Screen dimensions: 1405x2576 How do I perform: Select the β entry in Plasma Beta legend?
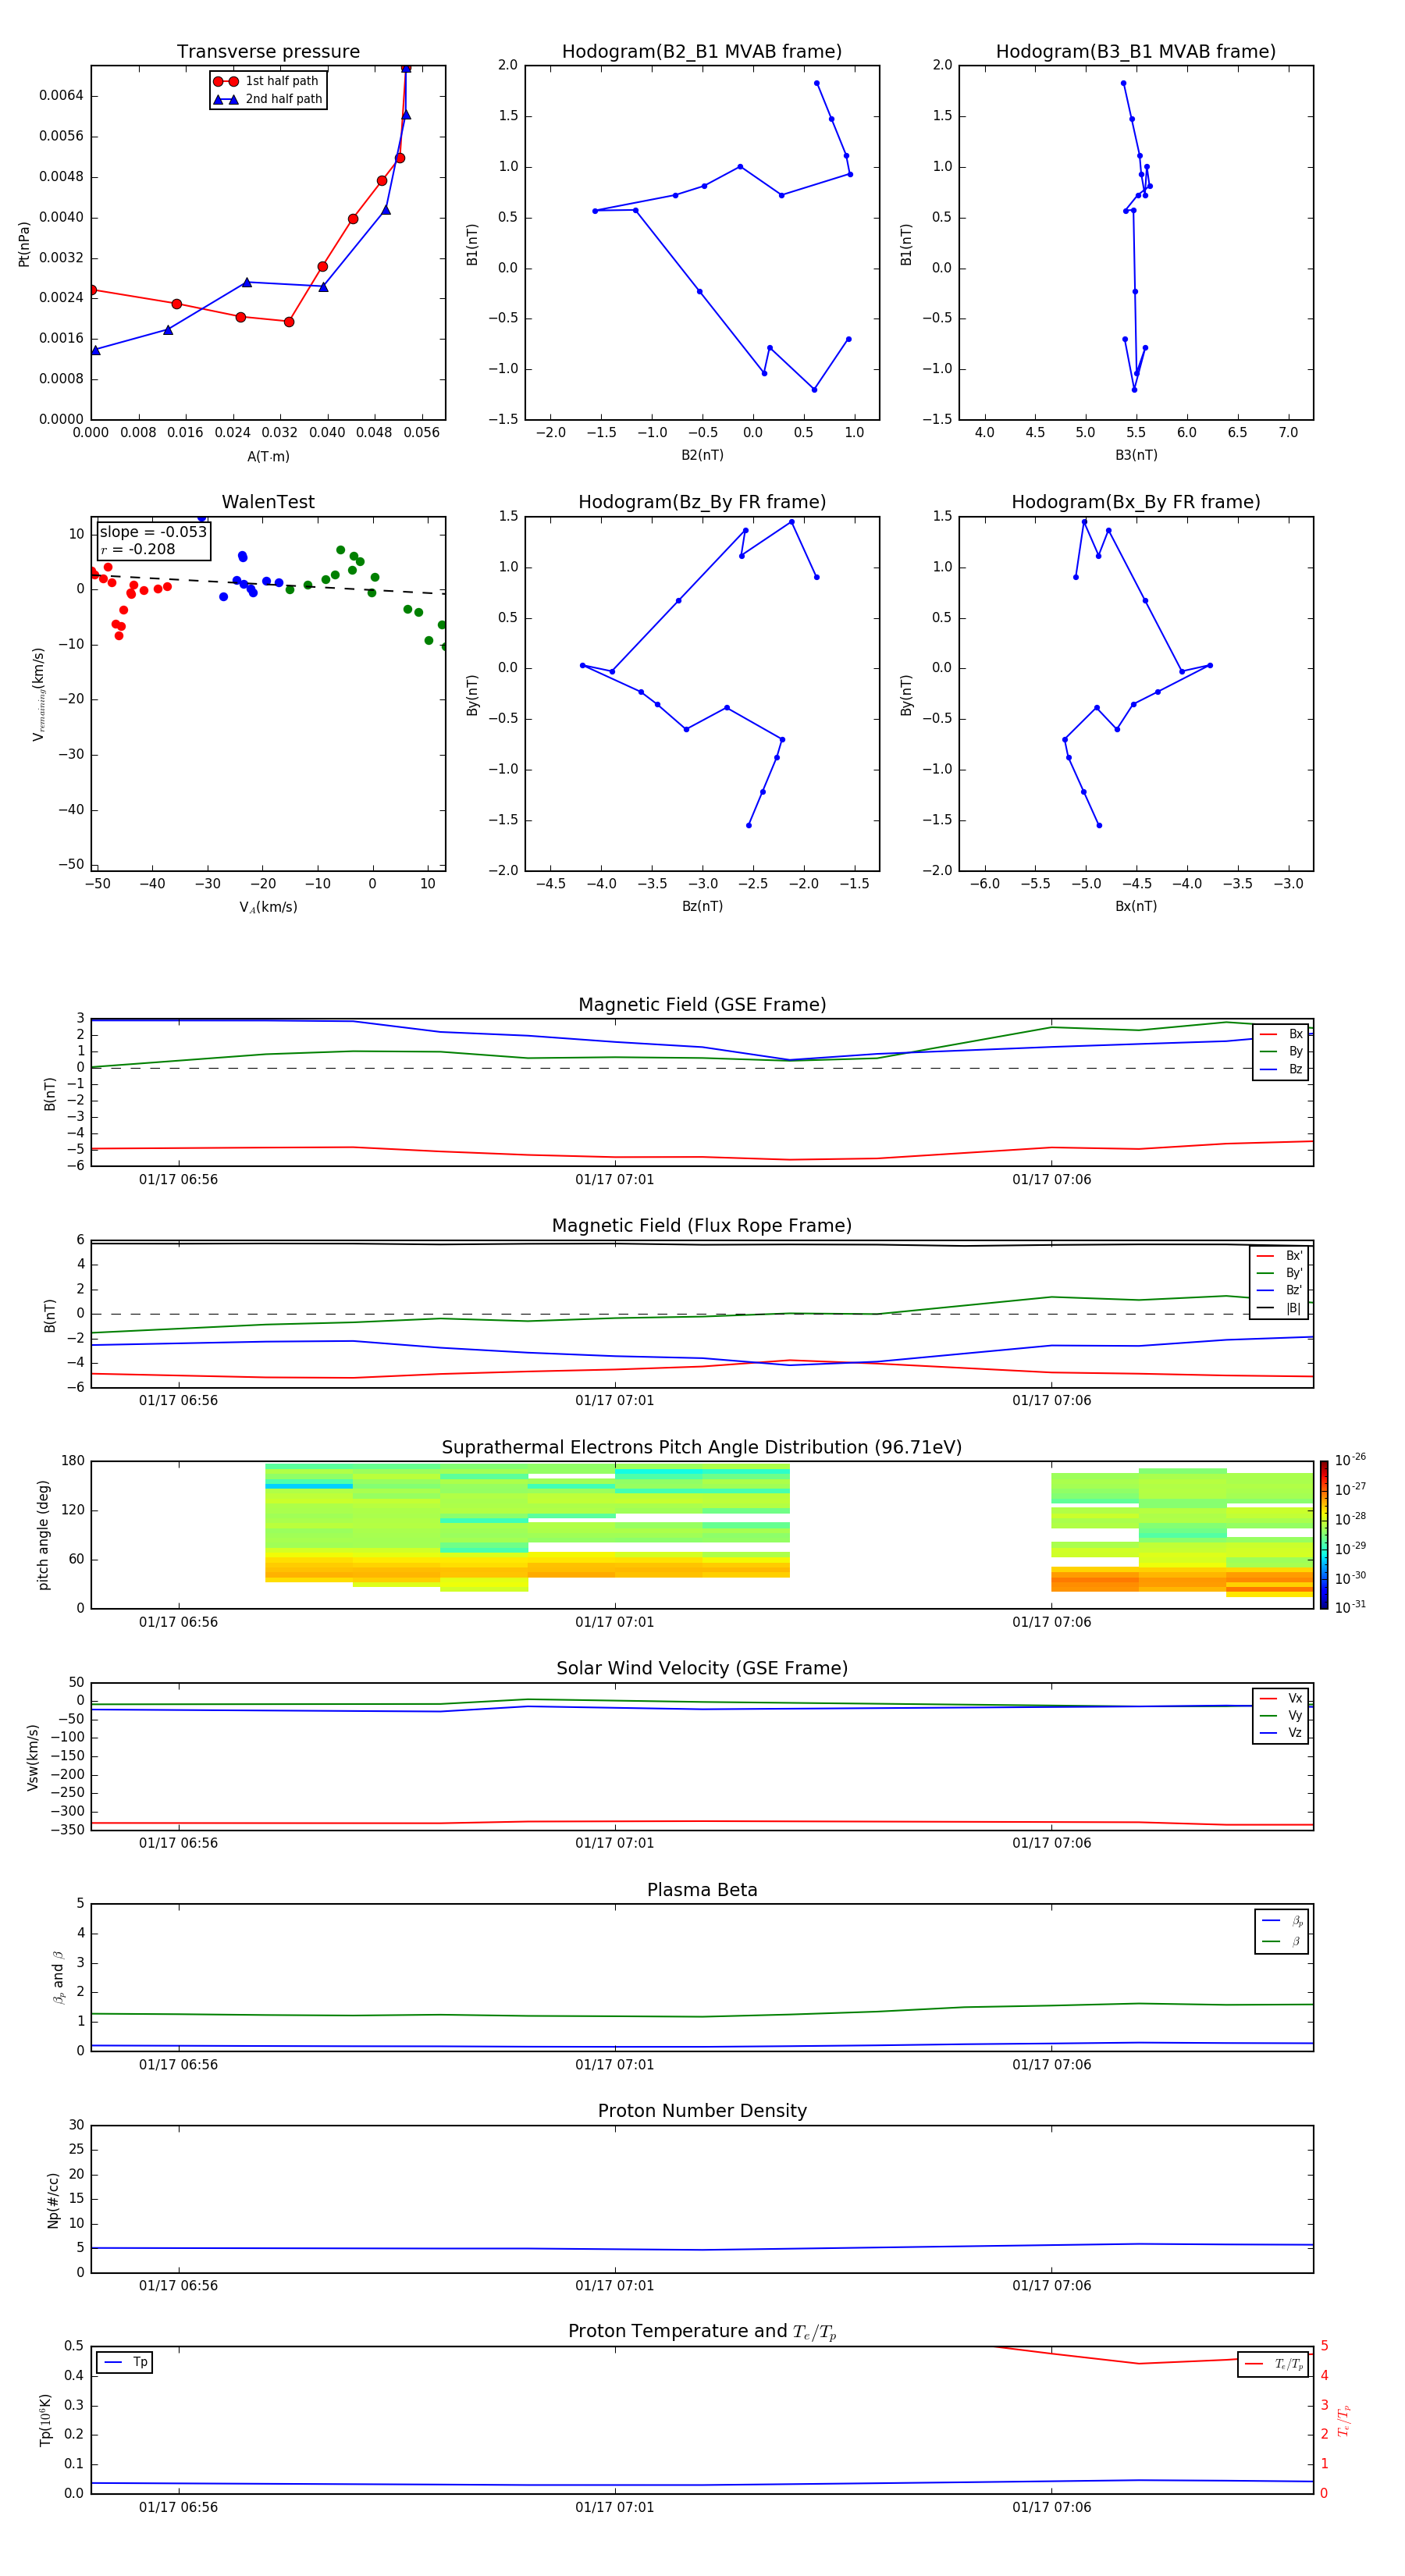pos(1282,1941)
